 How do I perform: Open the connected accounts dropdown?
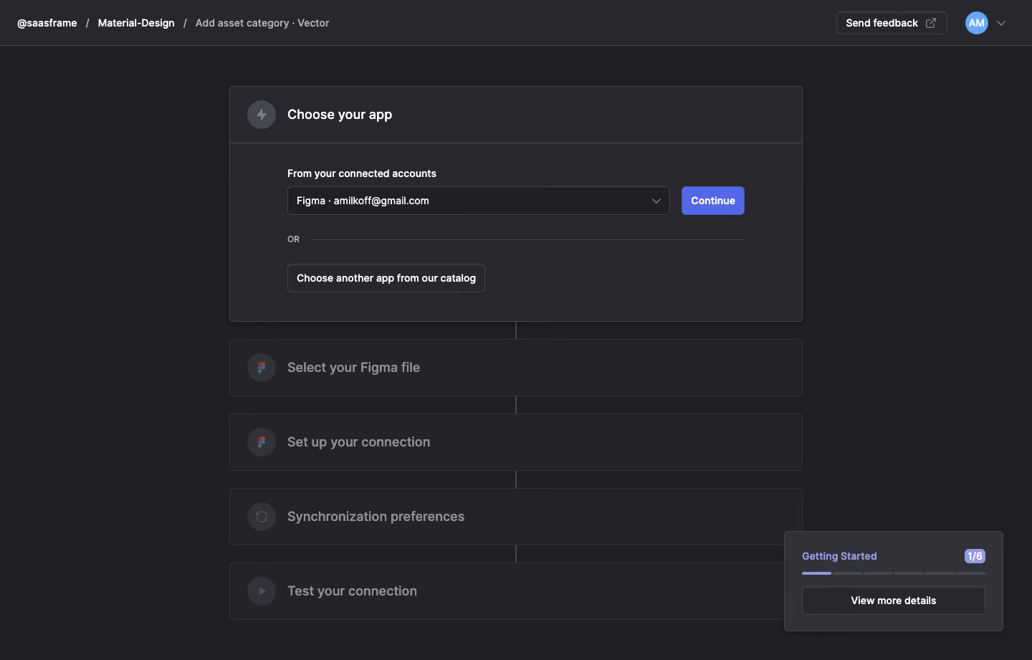(x=479, y=201)
